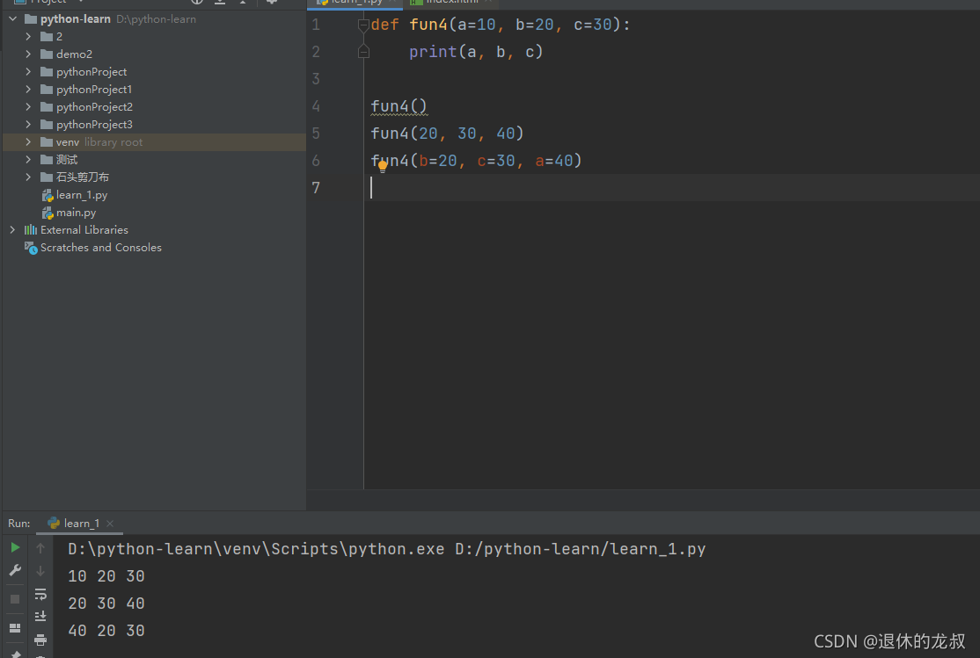Collapse the fun4 function fold marker on line 1
980x658 pixels.
pos(363,25)
